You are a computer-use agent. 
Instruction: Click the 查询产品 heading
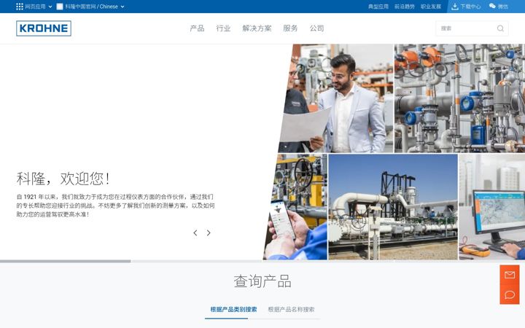(262, 281)
